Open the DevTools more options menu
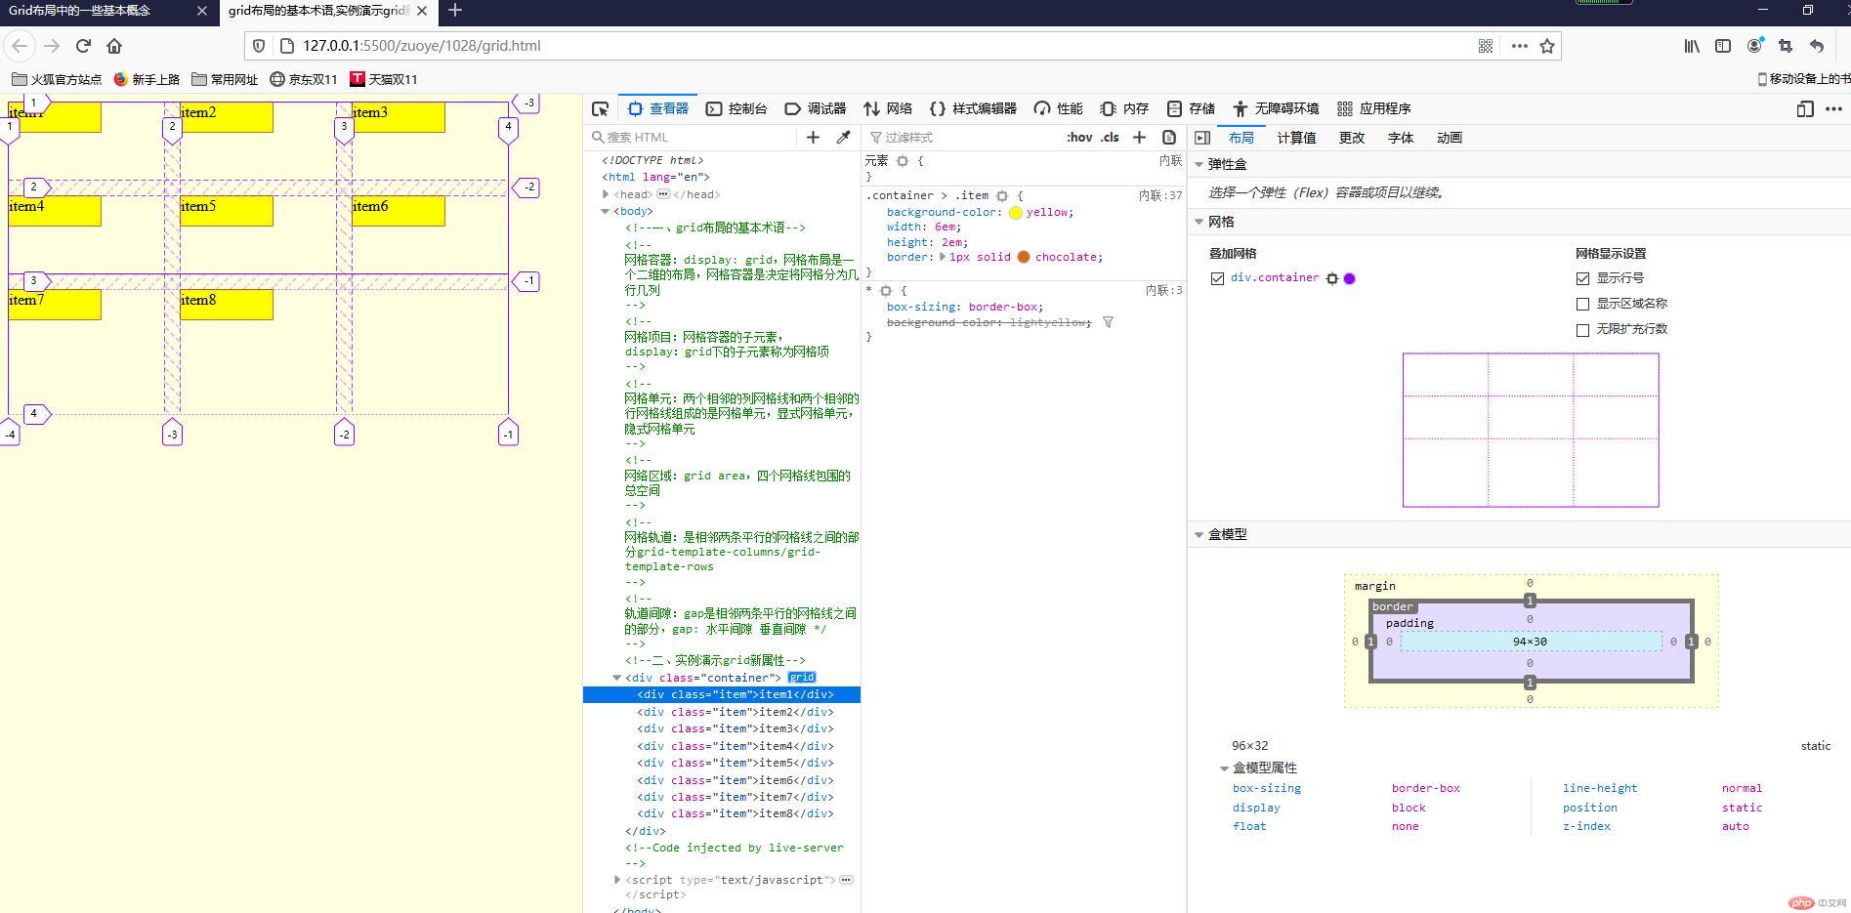1851x913 pixels. (x=1833, y=108)
